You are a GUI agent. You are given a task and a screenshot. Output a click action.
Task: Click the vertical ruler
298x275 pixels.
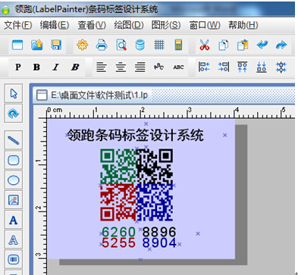(40, 196)
